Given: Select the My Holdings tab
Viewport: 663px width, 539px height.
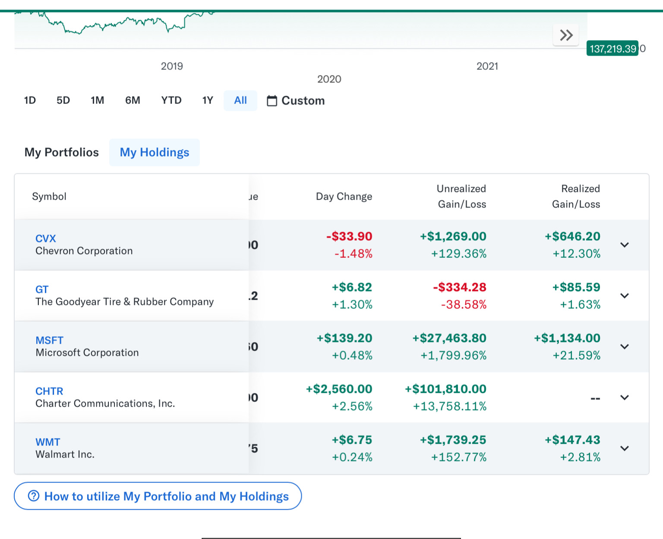Looking at the screenshot, I should (x=155, y=153).
